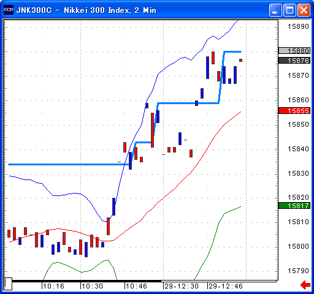Screen dimensions: 314x294
Task: Click the 29-12:46 time axis label
Action: click(226, 286)
